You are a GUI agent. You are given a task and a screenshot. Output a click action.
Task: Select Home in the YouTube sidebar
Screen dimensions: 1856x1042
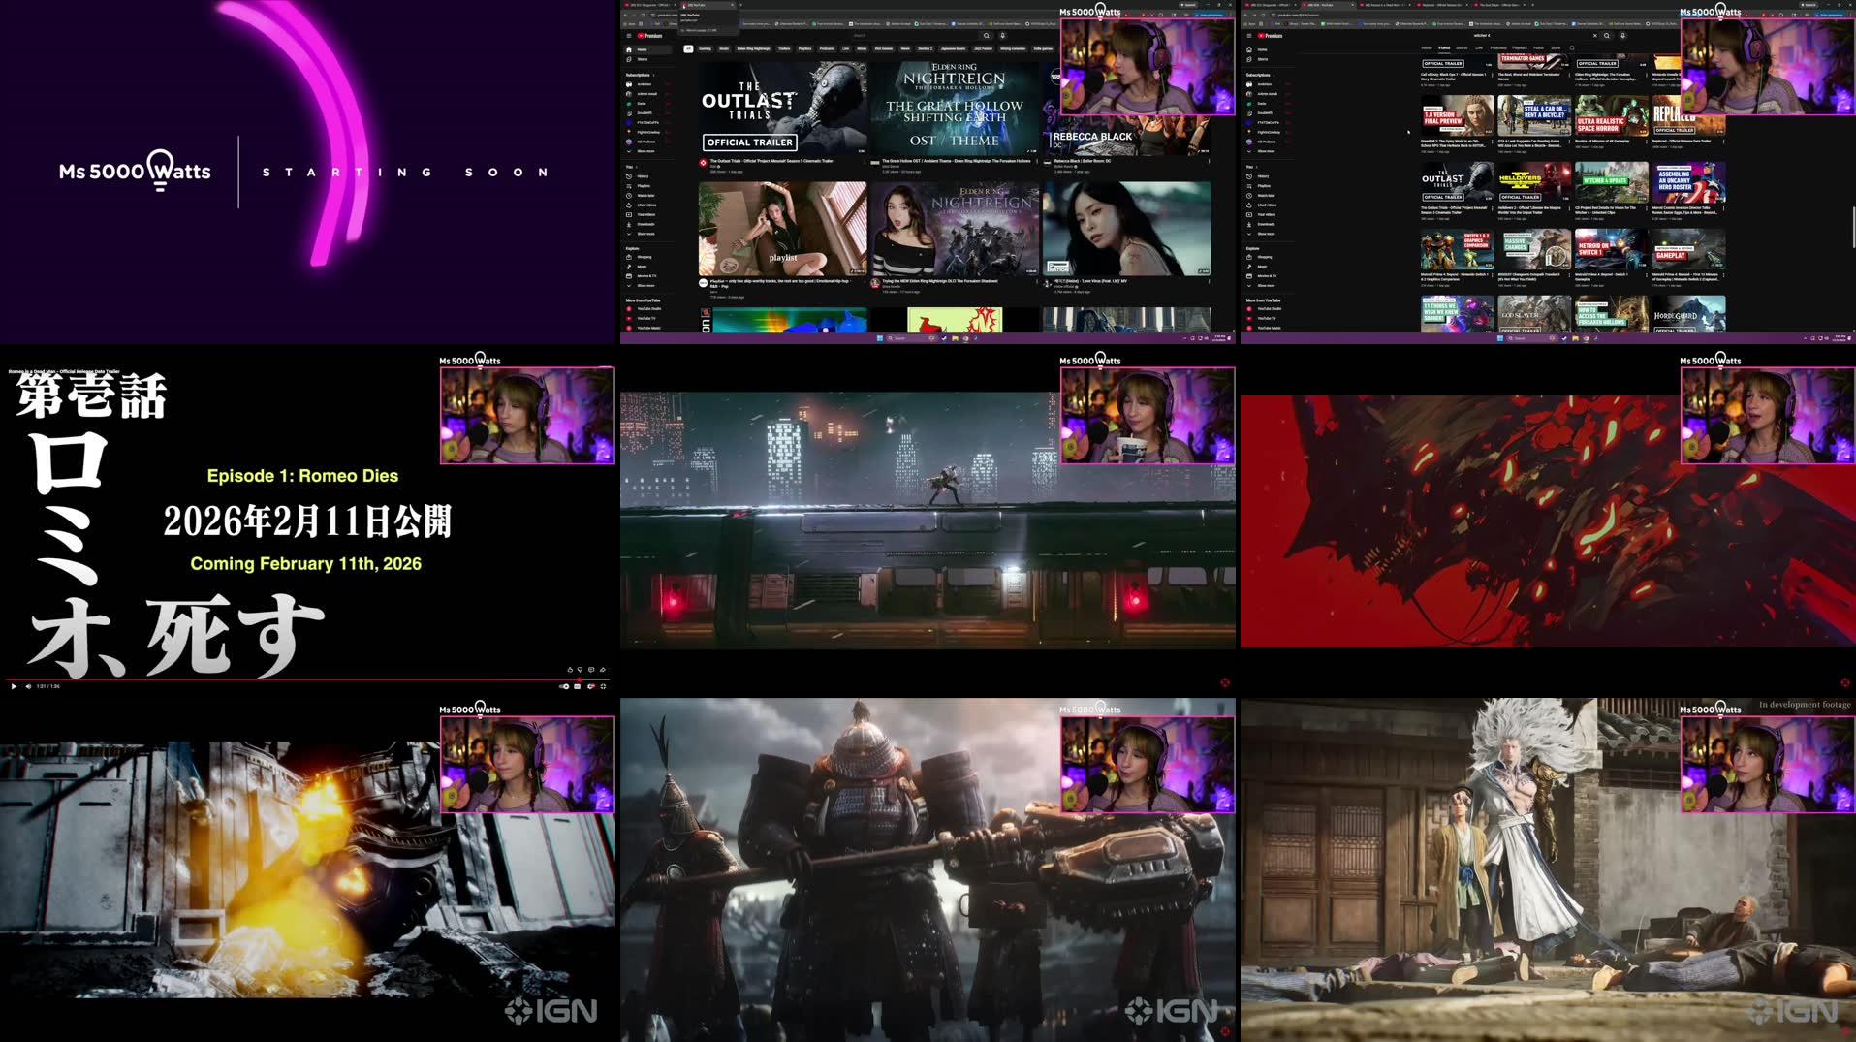(642, 49)
